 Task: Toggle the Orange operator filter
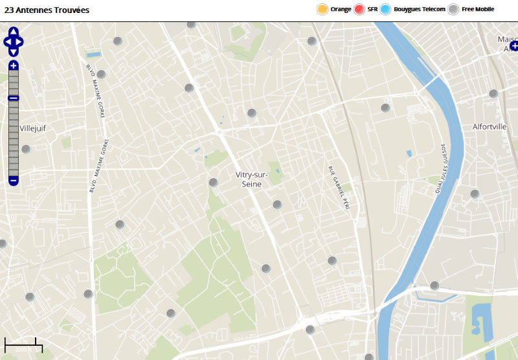322,9
